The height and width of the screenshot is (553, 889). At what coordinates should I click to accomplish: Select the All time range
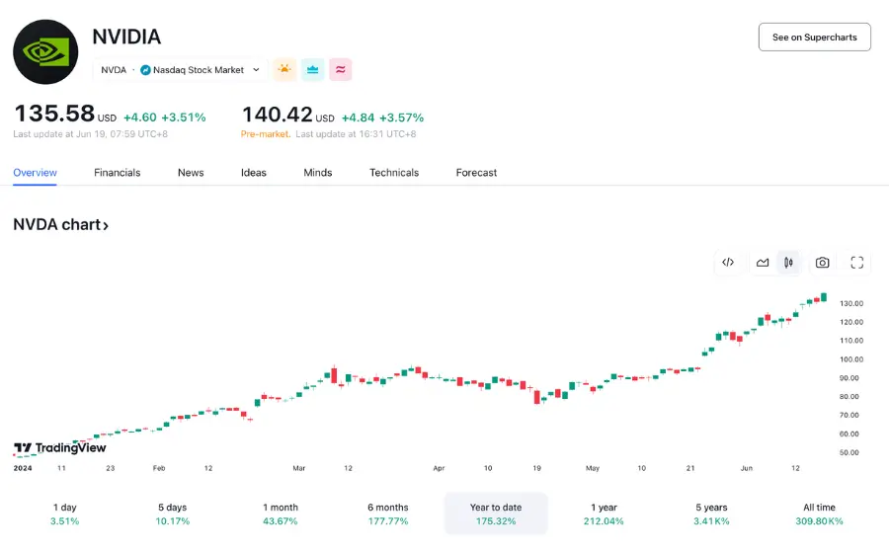pyautogui.click(x=819, y=513)
